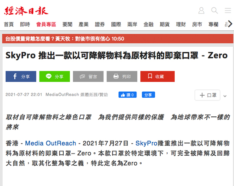The width and height of the screenshot is (234, 186).
Task: Click the 經濟日報 logo
Action: click(26, 11)
